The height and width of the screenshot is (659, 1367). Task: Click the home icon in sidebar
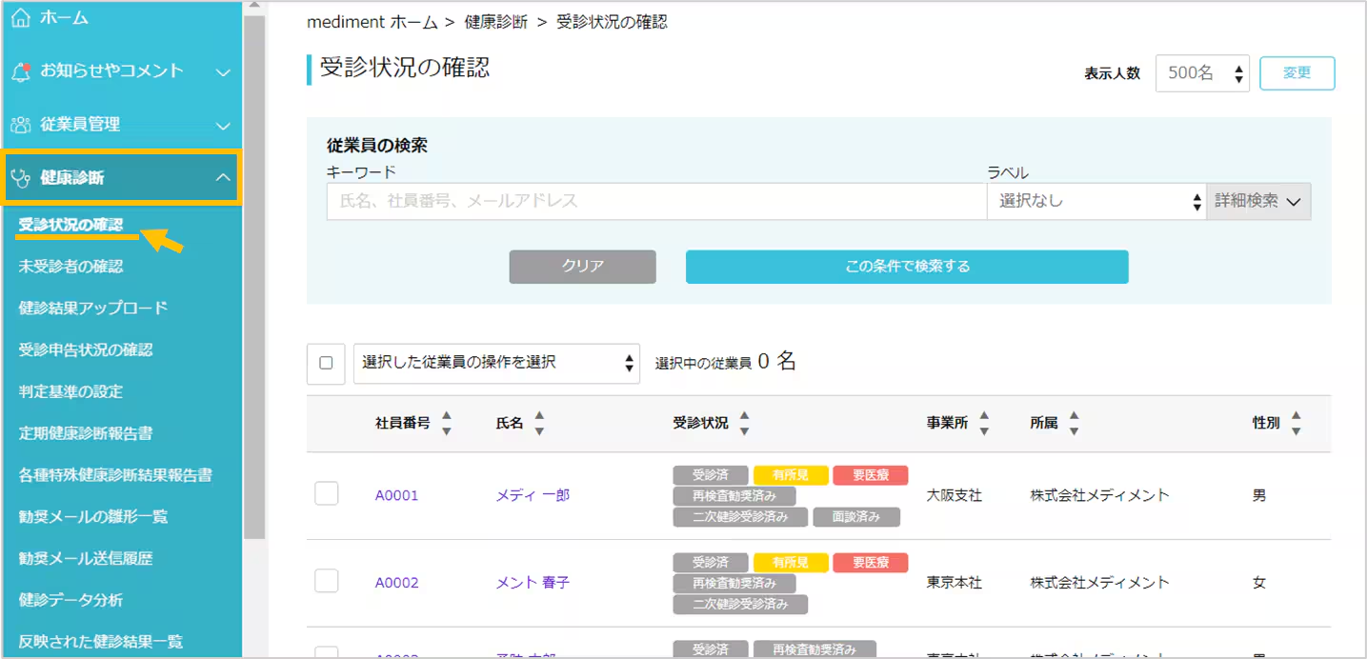[x=21, y=18]
